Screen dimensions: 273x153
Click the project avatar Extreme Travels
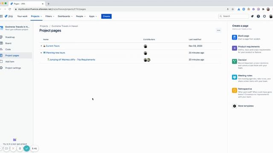point(2,28)
